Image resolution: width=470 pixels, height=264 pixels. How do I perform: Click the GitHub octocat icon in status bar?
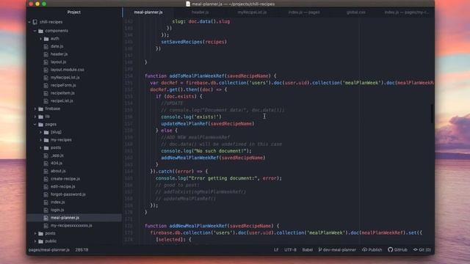pyautogui.click(x=390, y=249)
